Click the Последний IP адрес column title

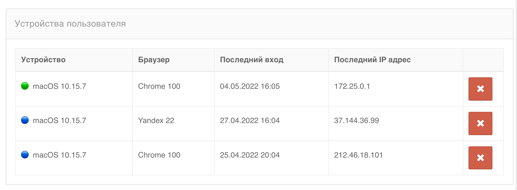tap(372, 60)
